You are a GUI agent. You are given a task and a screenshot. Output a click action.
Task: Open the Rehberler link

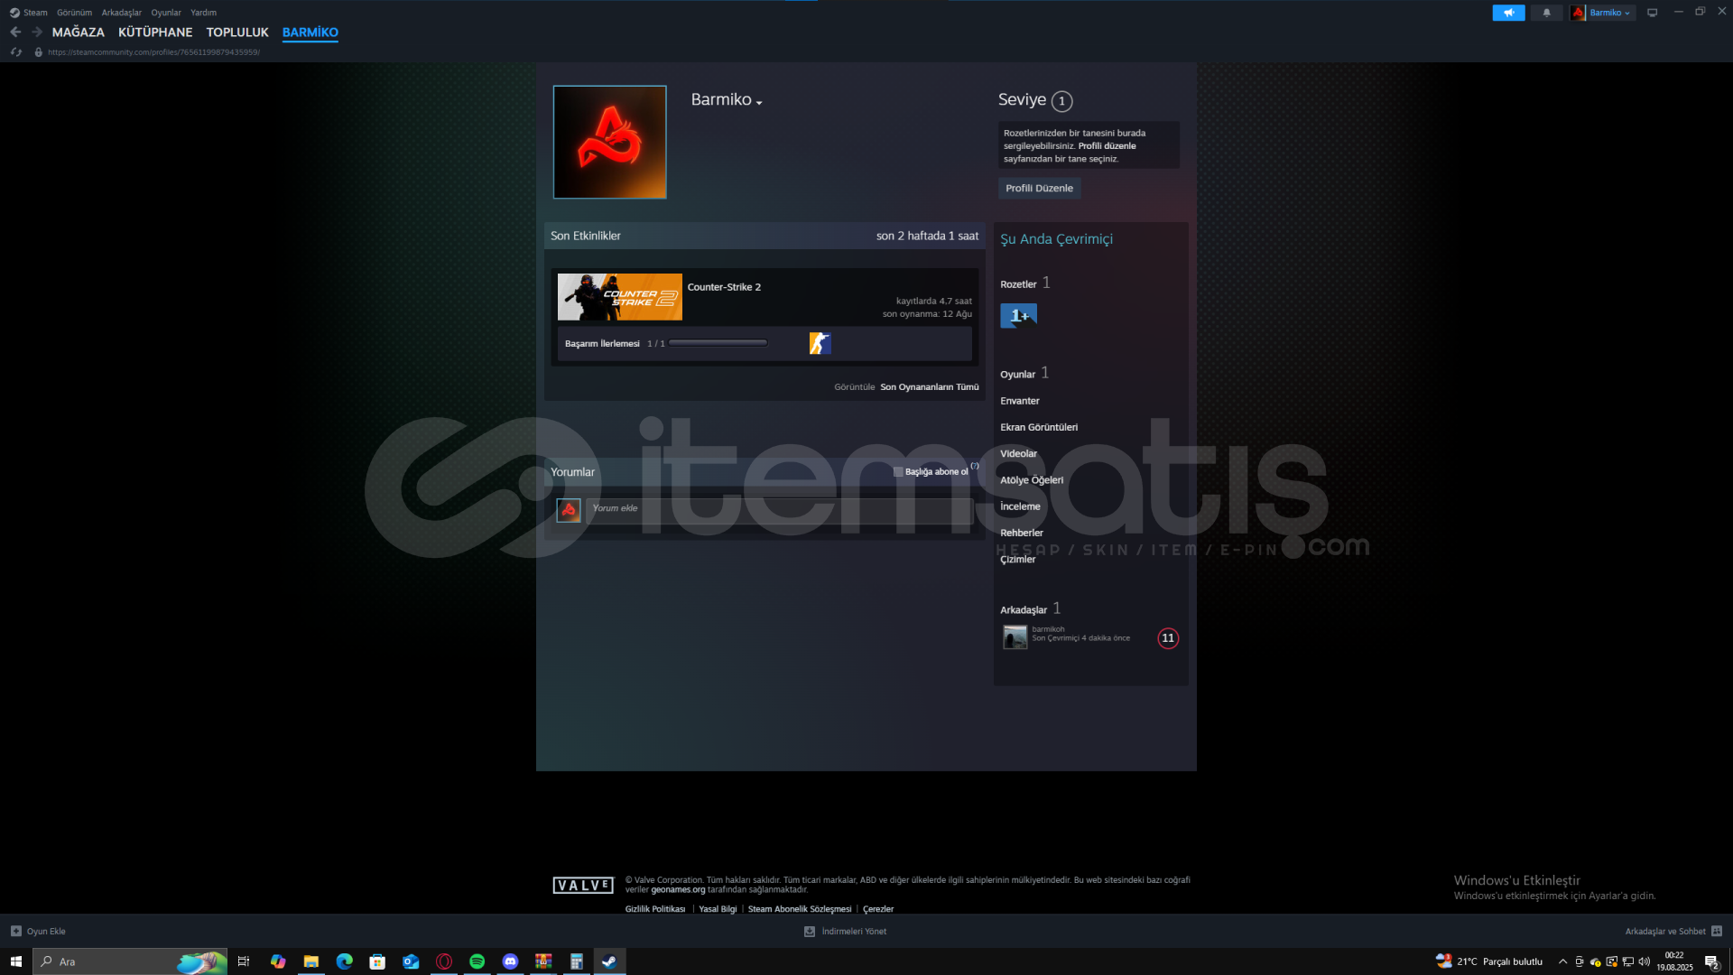1021,533
